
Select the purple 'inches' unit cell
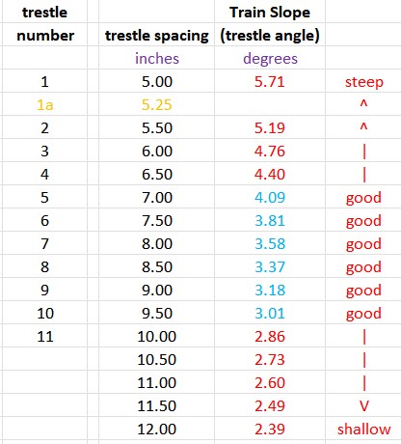tap(157, 58)
